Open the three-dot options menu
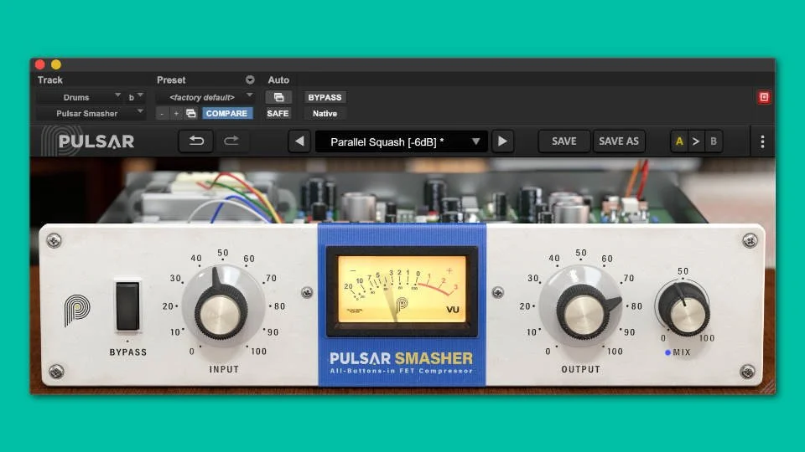The width and height of the screenshot is (805, 452). click(762, 141)
